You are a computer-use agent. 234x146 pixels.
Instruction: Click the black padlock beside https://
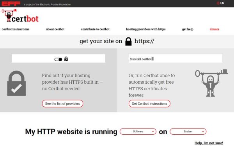(128, 41)
